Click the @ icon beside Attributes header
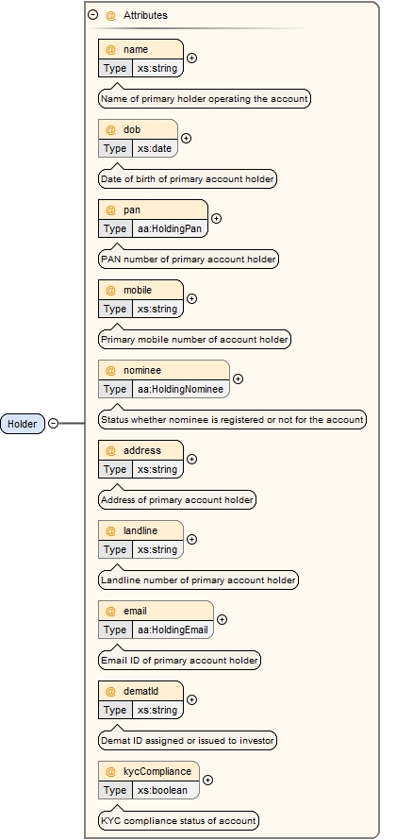 pyautogui.click(x=110, y=15)
